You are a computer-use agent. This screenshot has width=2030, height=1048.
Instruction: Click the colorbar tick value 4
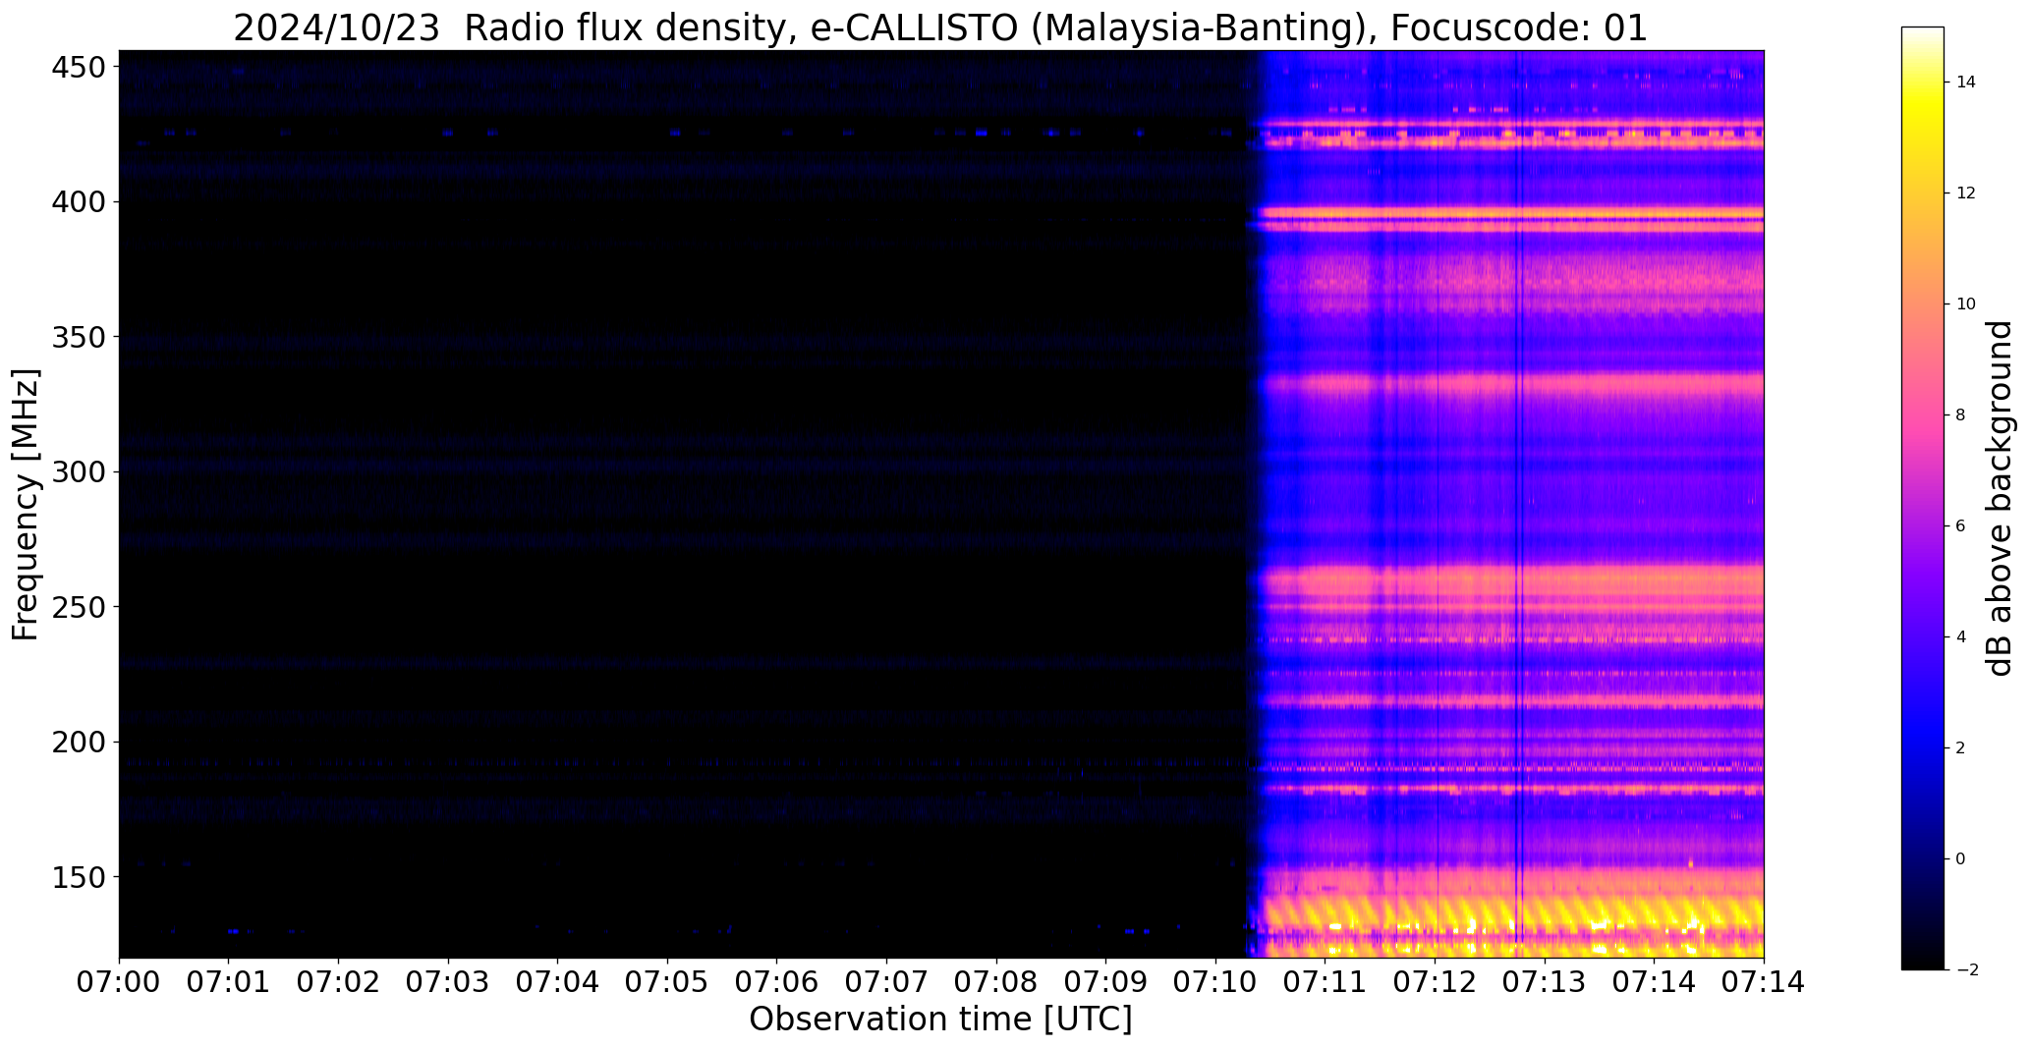click(1961, 637)
